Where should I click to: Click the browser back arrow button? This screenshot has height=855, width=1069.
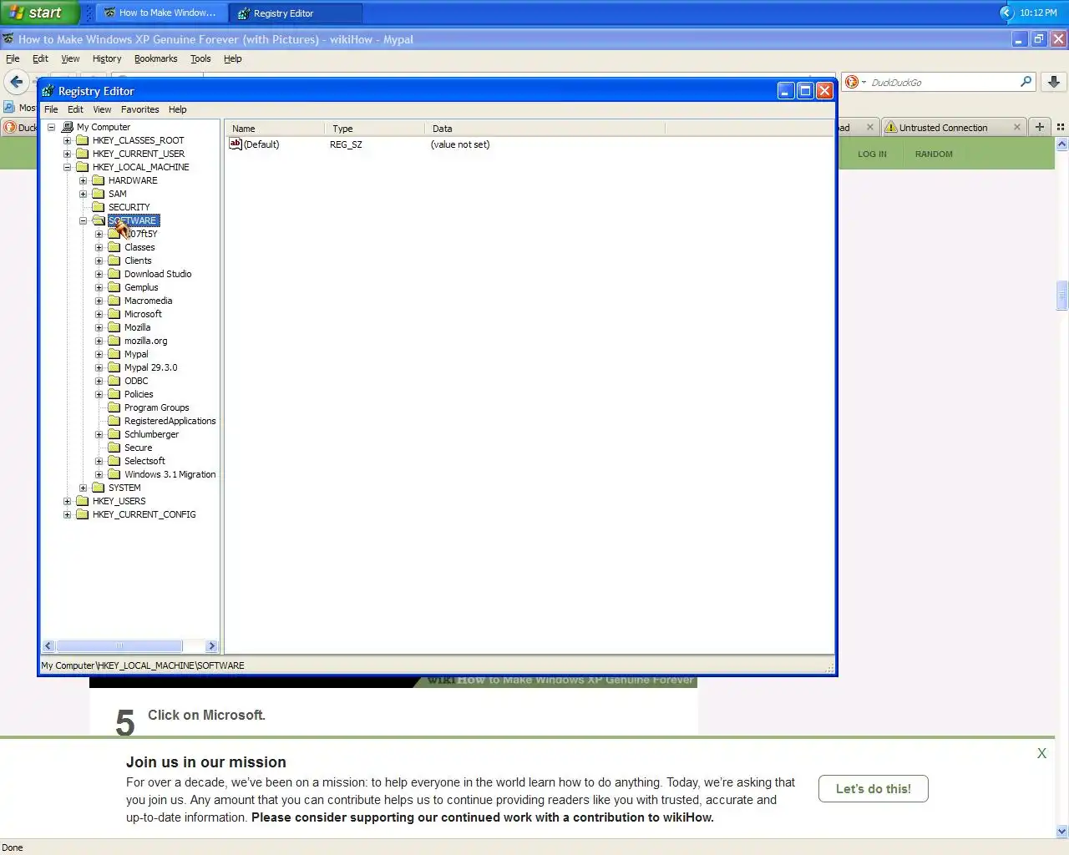pos(16,82)
